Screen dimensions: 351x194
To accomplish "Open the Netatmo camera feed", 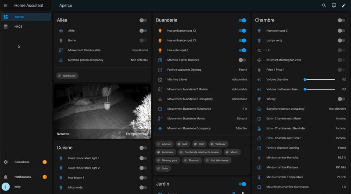I will click(102, 111).
